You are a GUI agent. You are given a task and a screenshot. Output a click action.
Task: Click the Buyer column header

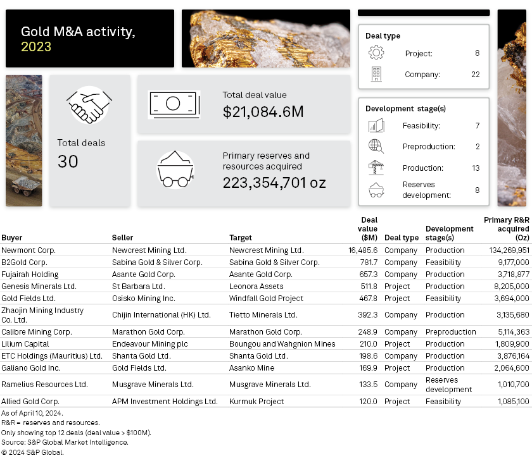point(12,238)
